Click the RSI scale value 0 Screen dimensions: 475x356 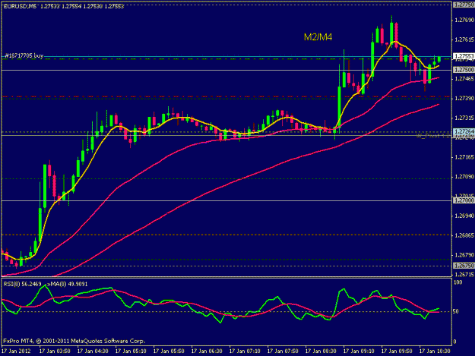456,342
